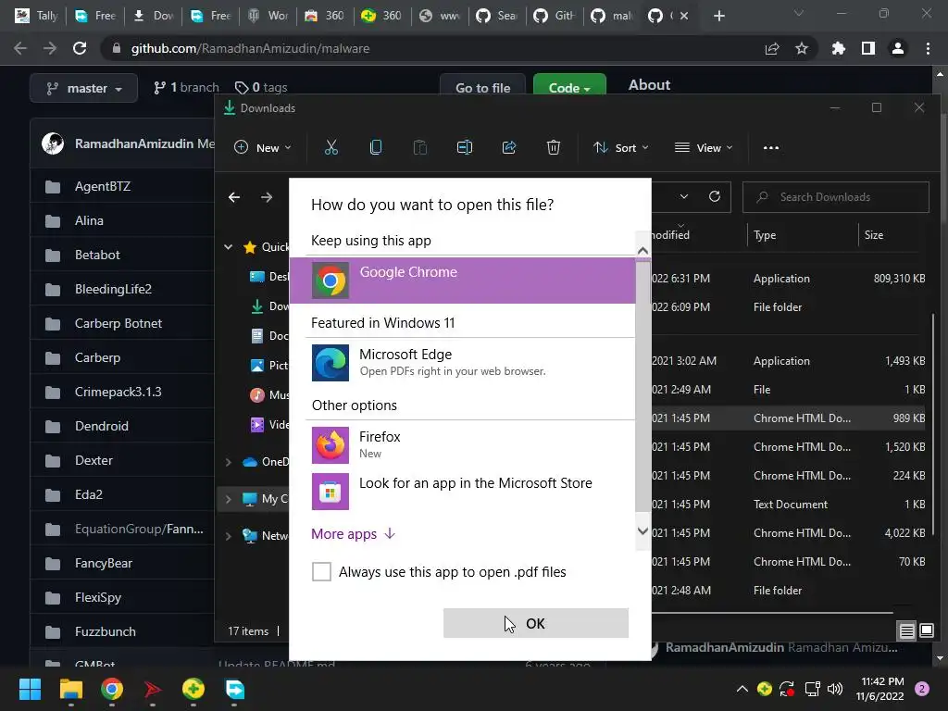
Task: Click the Cut icon in Downloads toolbar
Action: pyautogui.click(x=331, y=147)
